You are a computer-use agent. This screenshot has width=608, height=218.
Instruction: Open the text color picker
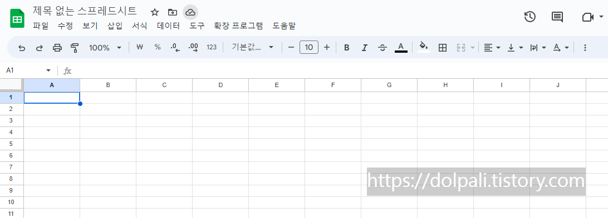pos(401,48)
